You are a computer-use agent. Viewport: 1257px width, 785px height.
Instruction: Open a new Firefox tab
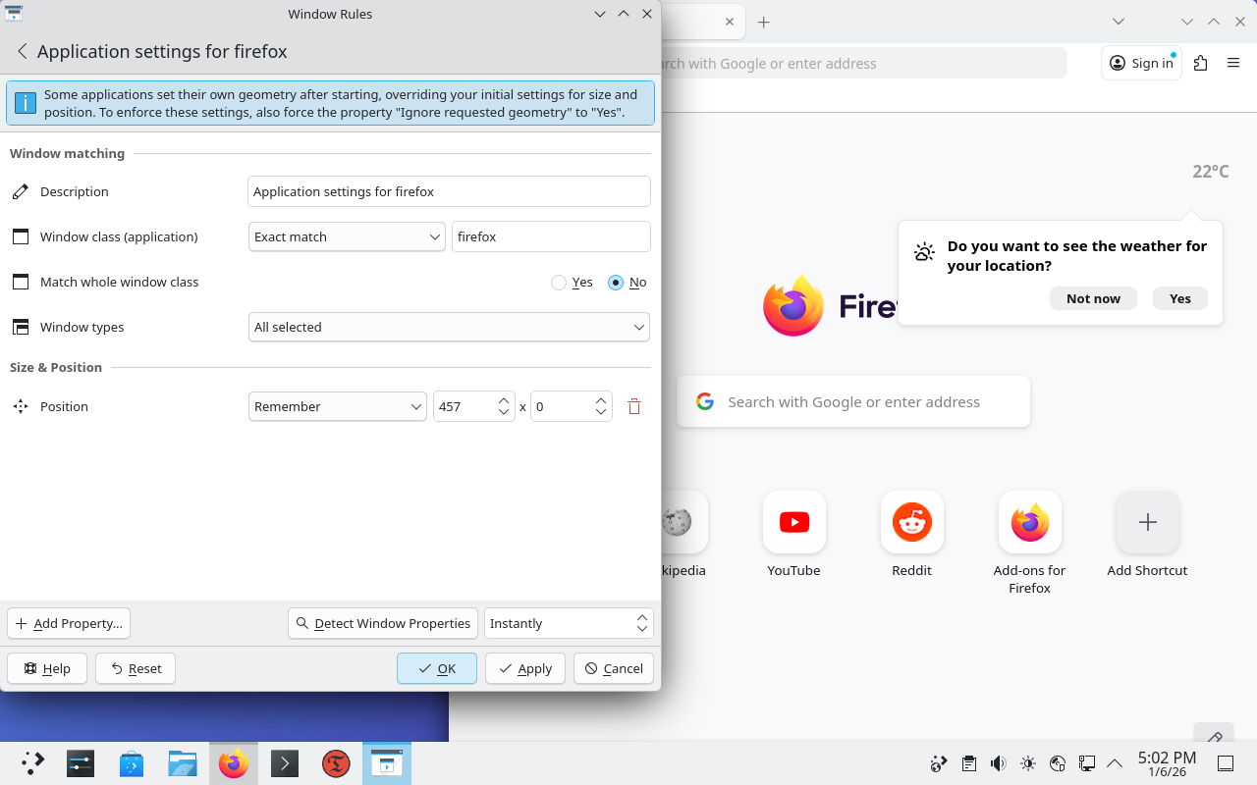(x=763, y=22)
